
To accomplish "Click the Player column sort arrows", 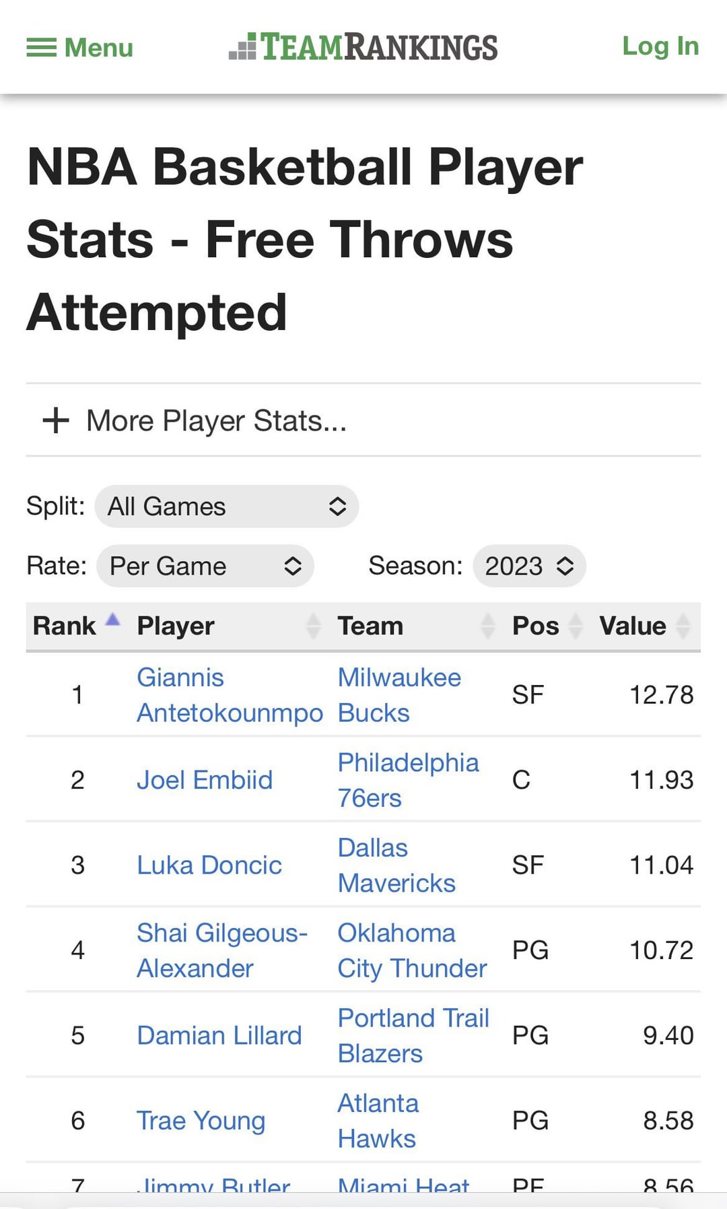I will [313, 626].
